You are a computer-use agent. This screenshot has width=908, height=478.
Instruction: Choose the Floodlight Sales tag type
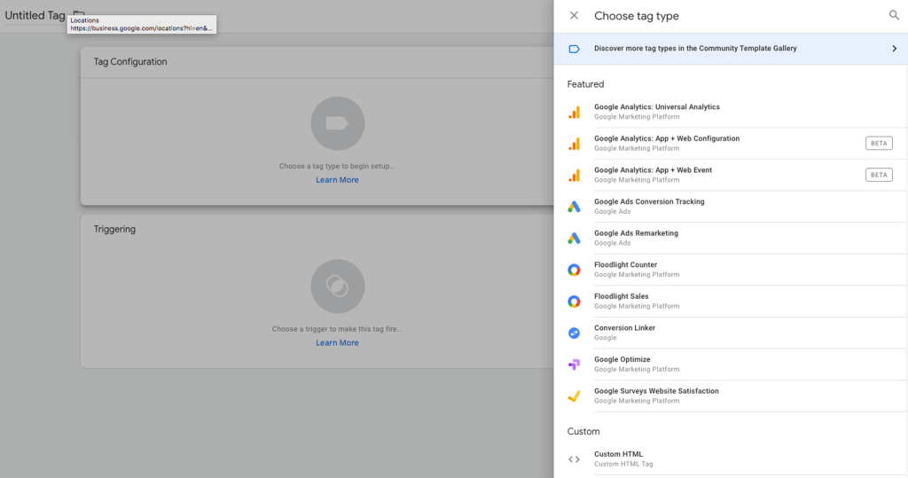coord(731,301)
